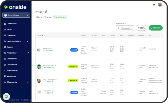168x103 pixels.
Task: Expand the Health & Safety menu
Action: coord(28,41)
